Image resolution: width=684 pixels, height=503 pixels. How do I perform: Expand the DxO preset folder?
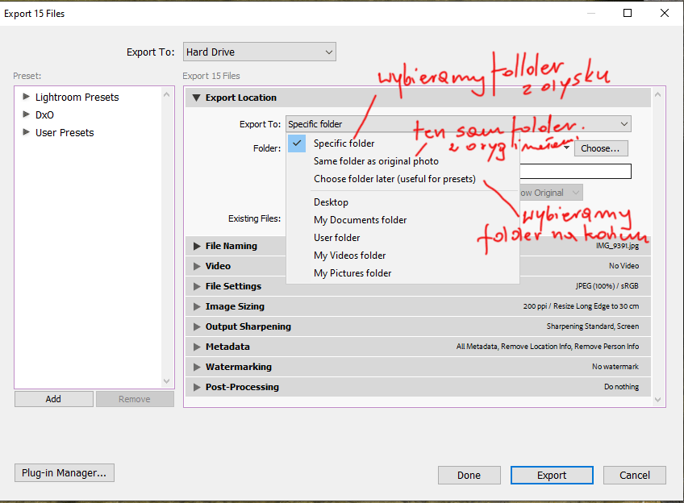point(27,115)
